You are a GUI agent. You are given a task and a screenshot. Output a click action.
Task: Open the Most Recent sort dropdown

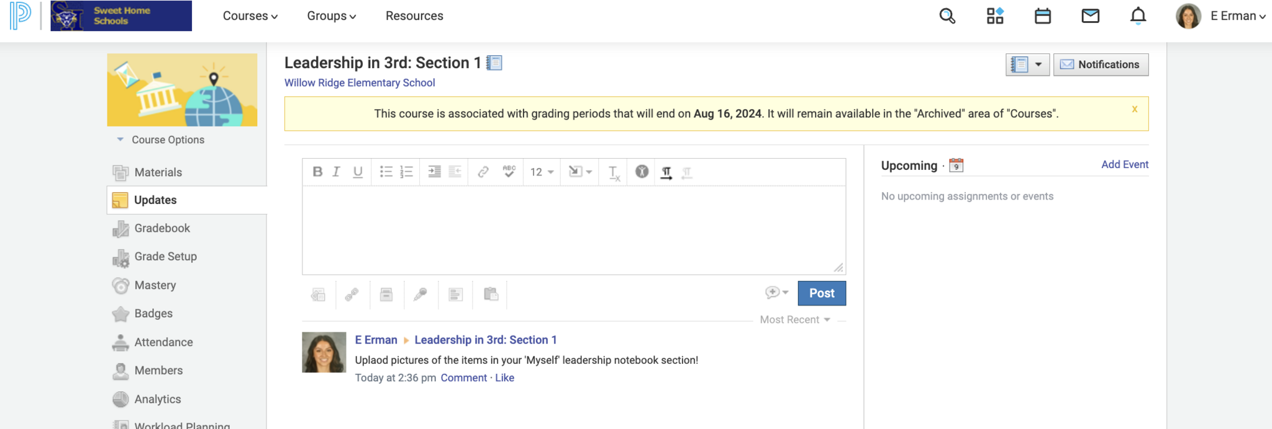[x=794, y=320]
